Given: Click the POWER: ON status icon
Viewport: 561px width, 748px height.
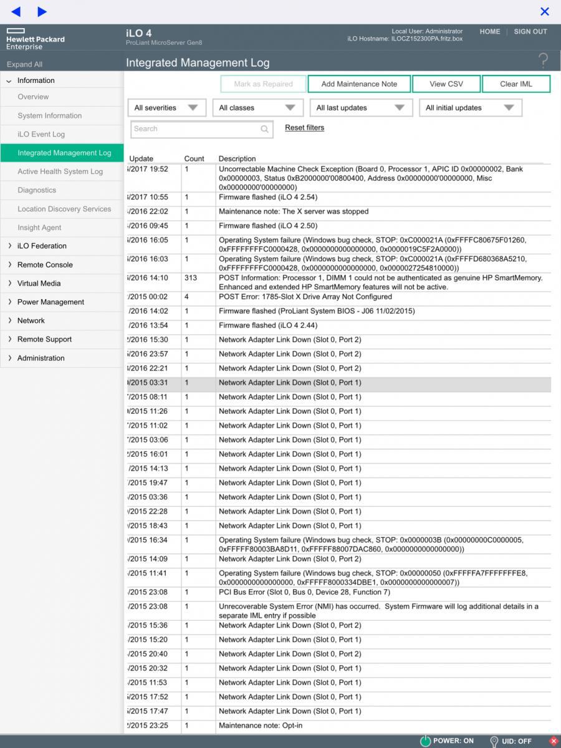Looking at the screenshot, I should pos(425,741).
